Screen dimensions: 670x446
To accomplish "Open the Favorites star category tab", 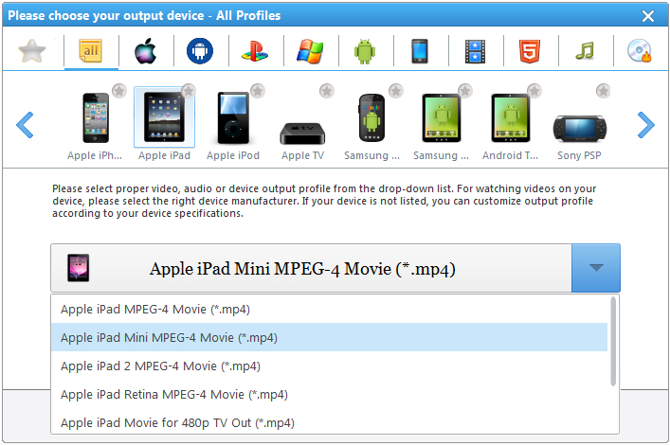I will pos(32,51).
